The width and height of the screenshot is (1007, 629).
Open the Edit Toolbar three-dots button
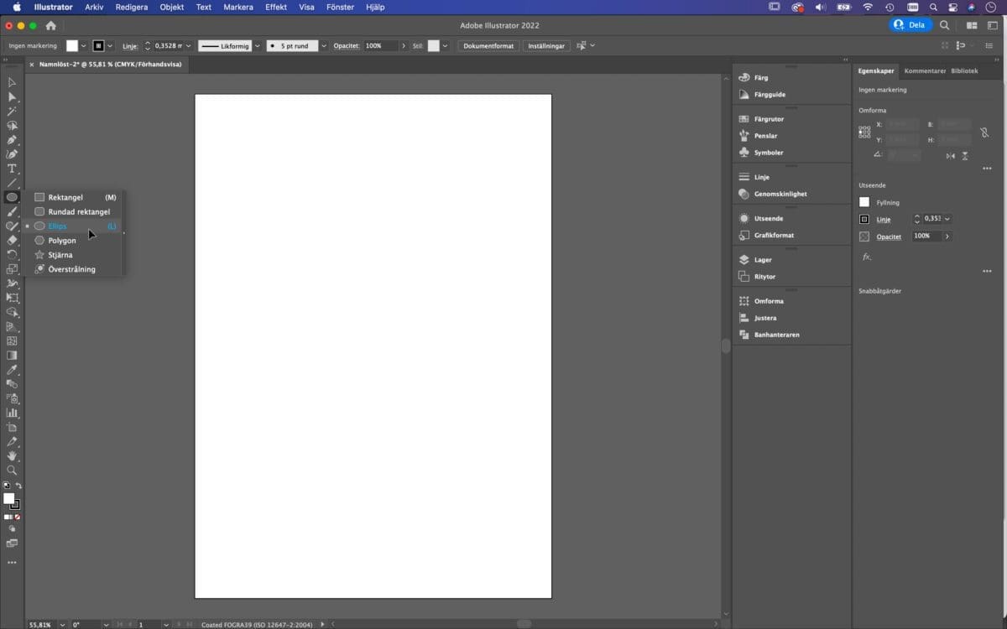click(12, 563)
